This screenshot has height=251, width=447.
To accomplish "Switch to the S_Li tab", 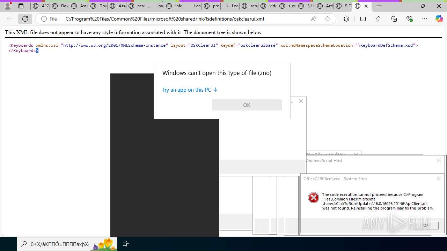I will [x=306, y=6].
